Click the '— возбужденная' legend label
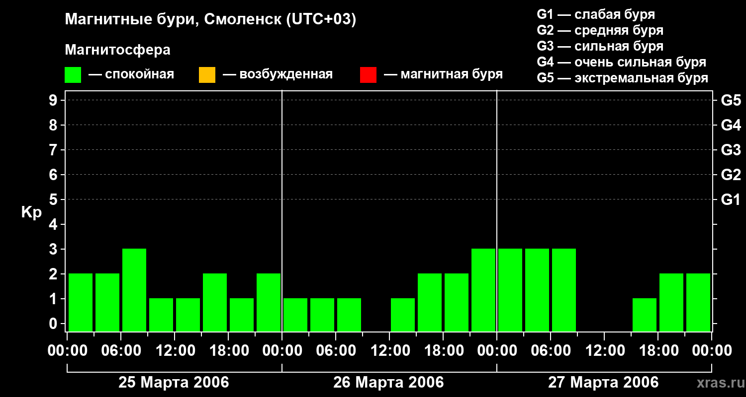 pos(278,75)
